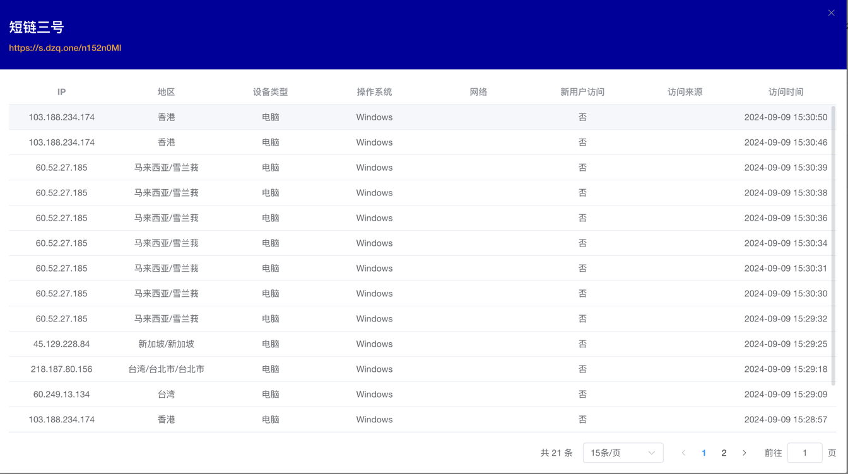Click the 访问来源 column header
The width and height of the screenshot is (848, 474).
(685, 92)
